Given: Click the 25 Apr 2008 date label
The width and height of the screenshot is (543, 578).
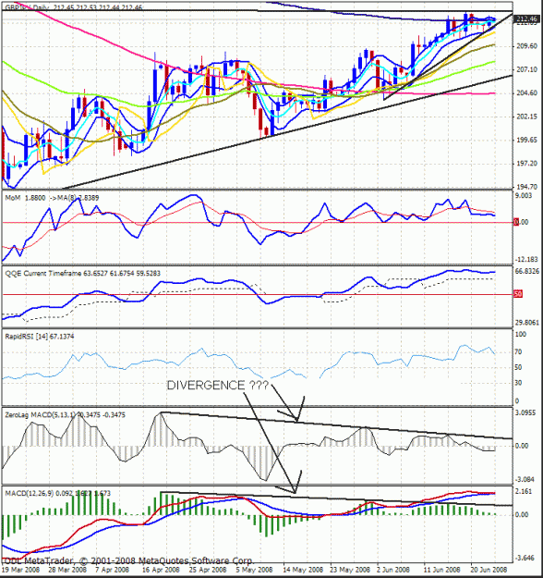Looking at the screenshot, I should (207, 570).
